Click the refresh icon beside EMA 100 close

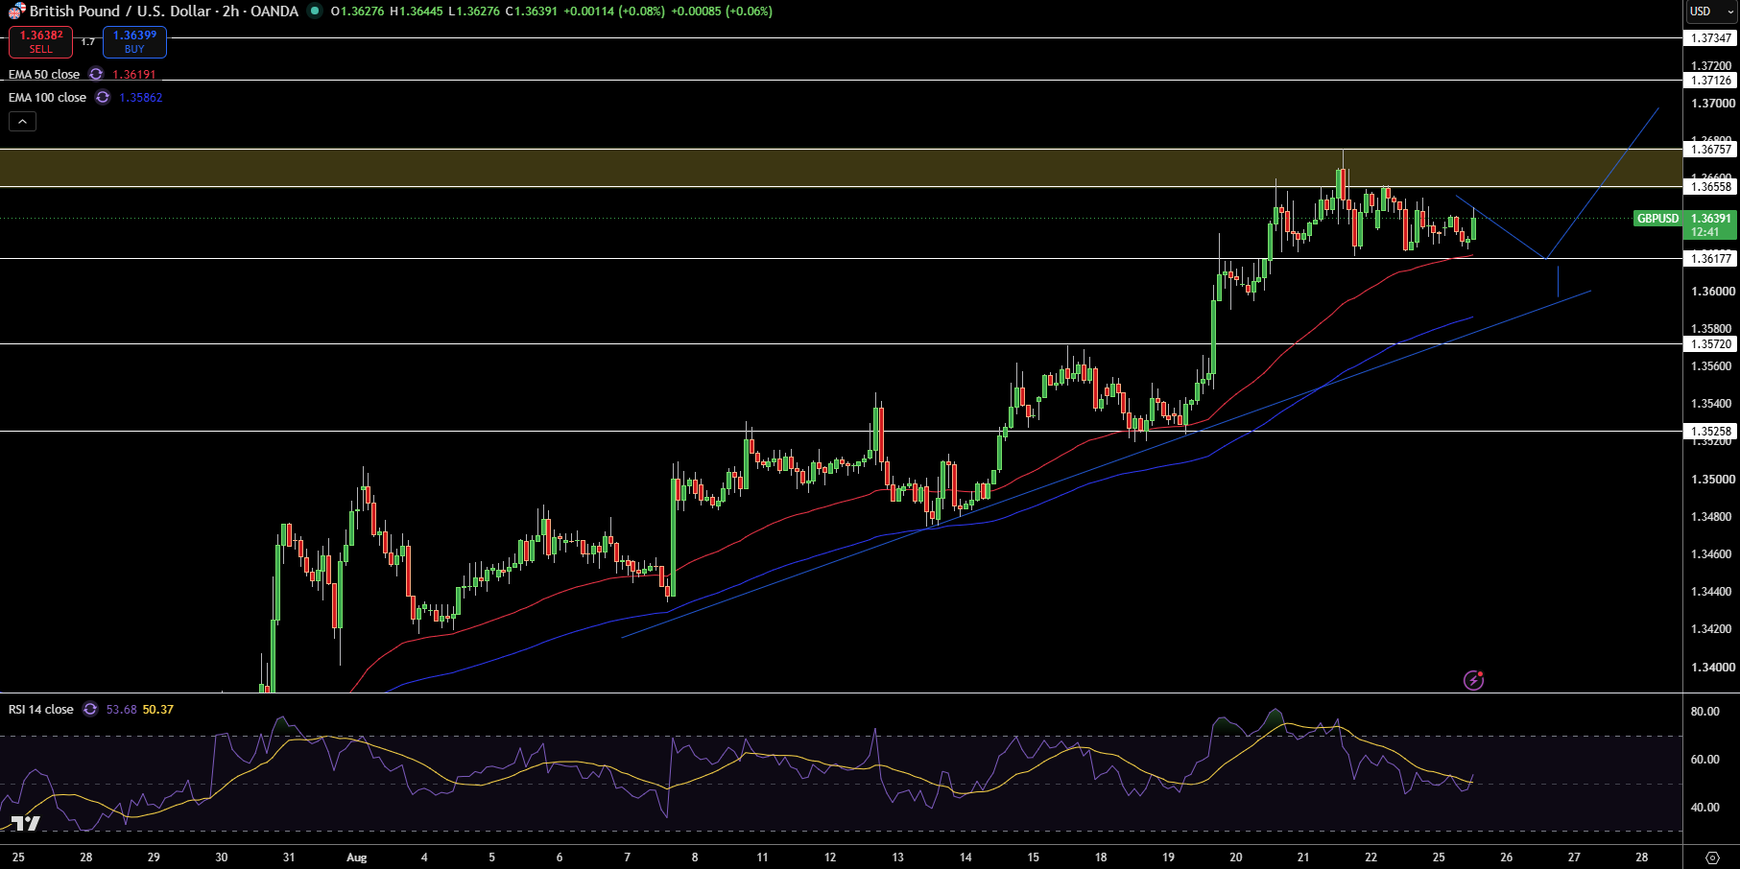[x=103, y=97]
